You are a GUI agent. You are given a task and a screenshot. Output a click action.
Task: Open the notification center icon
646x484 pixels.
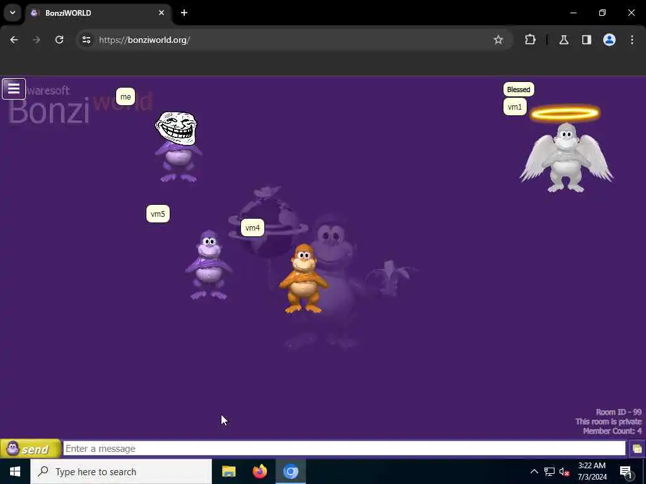pos(626,471)
